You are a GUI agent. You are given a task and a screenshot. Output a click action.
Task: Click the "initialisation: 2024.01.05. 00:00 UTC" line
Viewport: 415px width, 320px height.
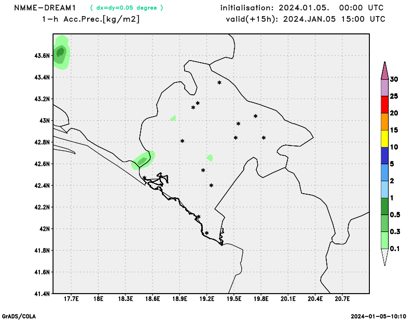(x=302, y=8)
